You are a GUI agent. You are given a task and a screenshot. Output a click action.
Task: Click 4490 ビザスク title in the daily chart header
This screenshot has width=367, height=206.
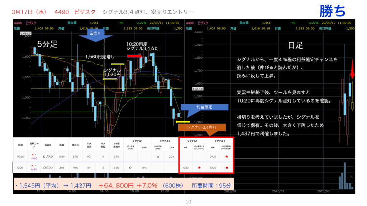[x=197, y=23]
